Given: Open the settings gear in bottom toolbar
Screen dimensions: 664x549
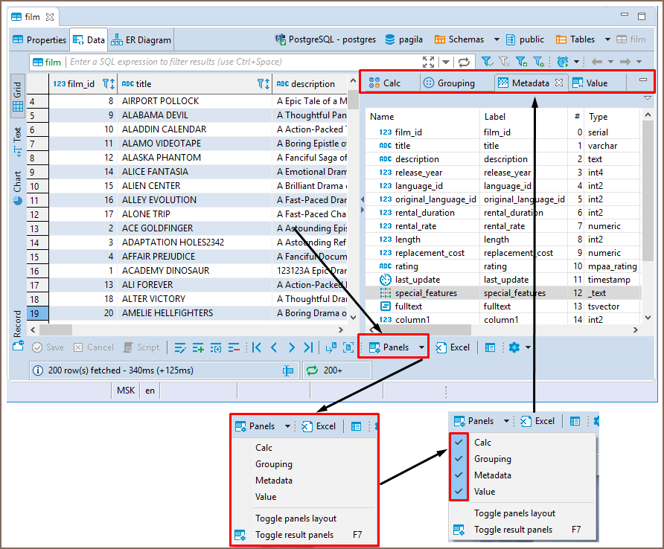Looking at the screenshot, I should 514,347.
